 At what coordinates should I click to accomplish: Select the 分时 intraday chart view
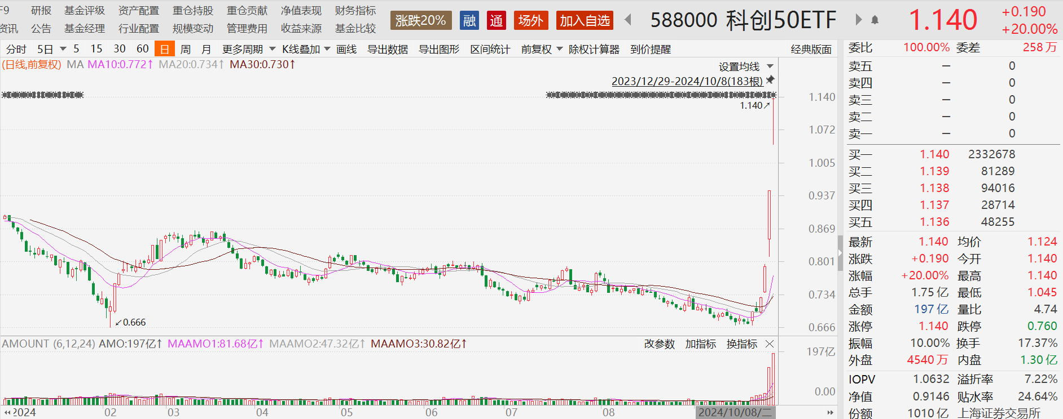(16, 50)
